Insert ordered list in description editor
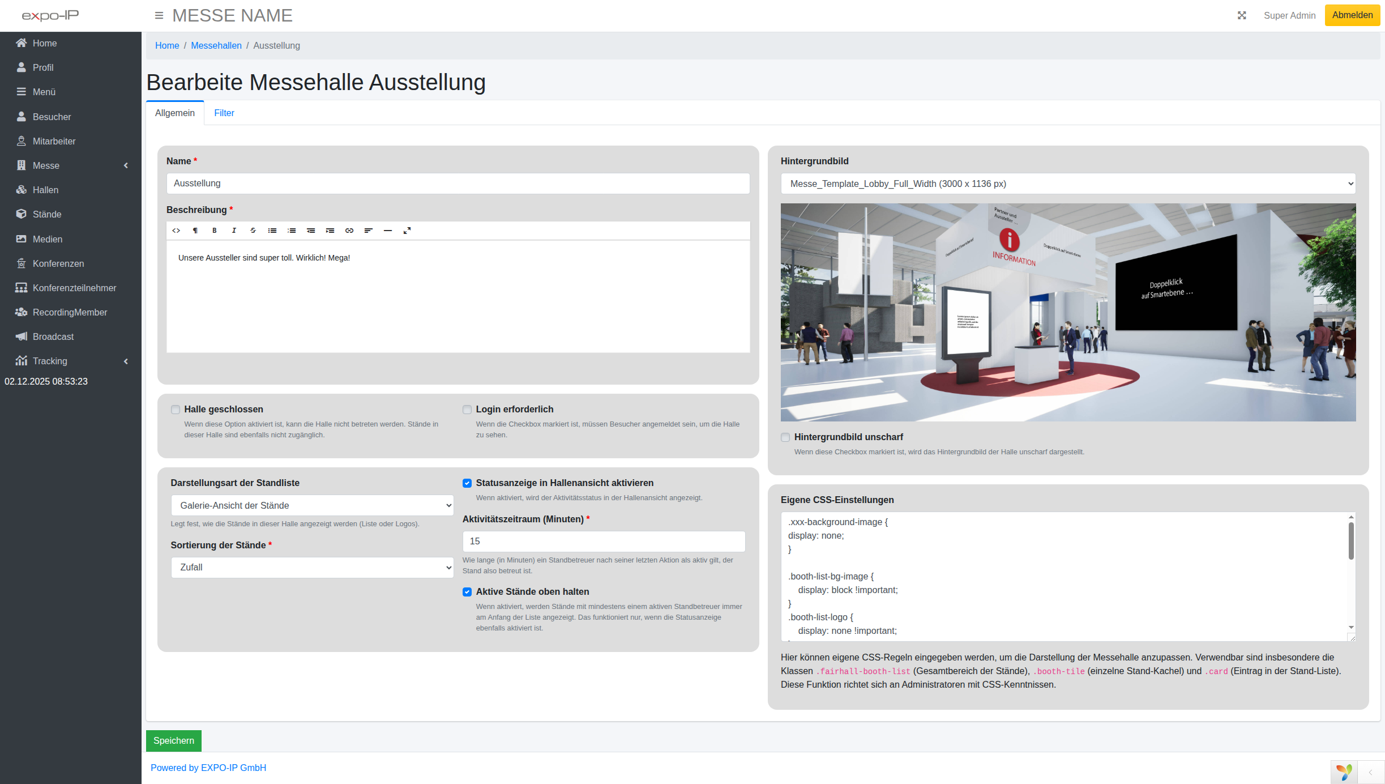 (292, 231)
